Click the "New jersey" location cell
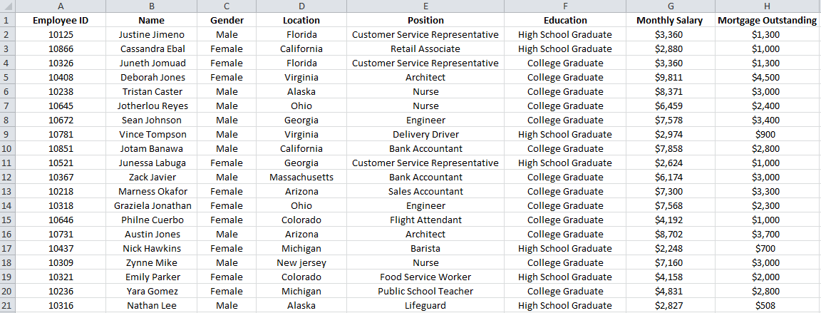Image resolution: width=821 pixels, height=313 pixels. click(x=301, y=262)
